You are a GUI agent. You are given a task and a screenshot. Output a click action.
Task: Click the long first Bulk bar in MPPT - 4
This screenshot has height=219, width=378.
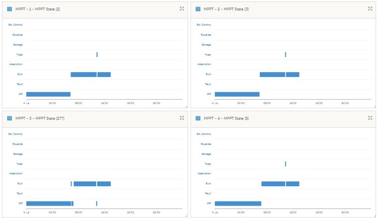tap(273, 184)
